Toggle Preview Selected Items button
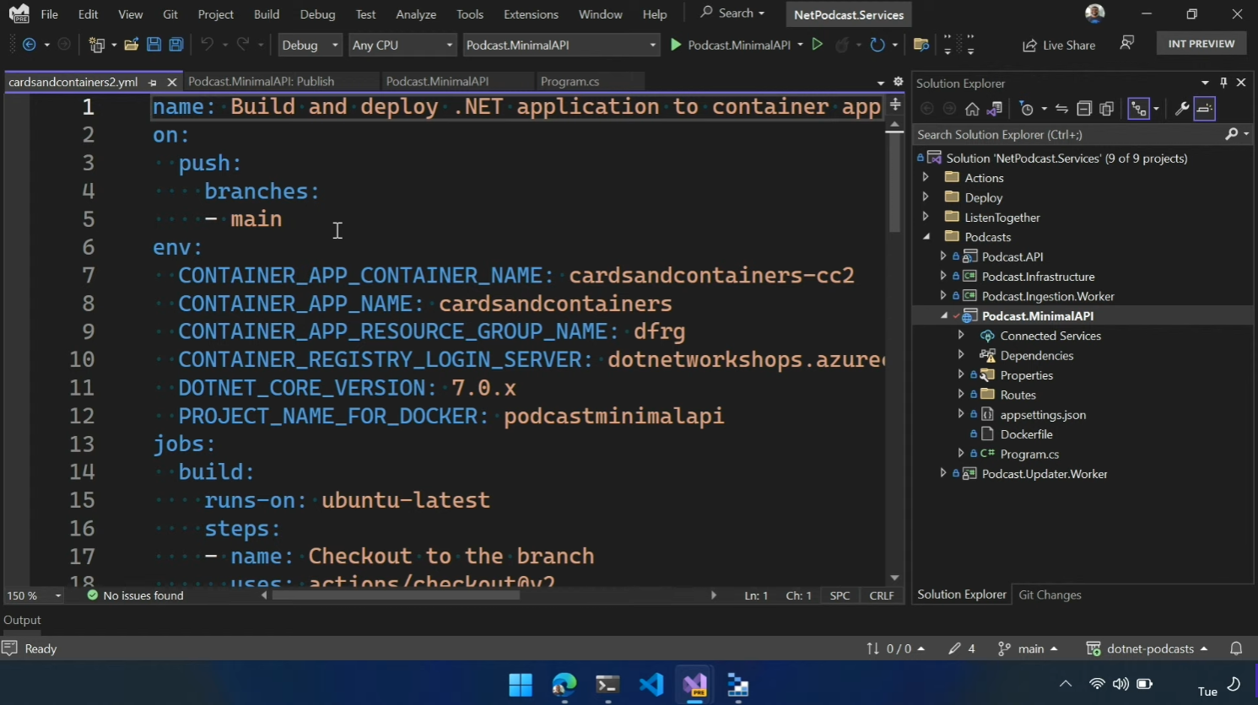 point(1205,109)
